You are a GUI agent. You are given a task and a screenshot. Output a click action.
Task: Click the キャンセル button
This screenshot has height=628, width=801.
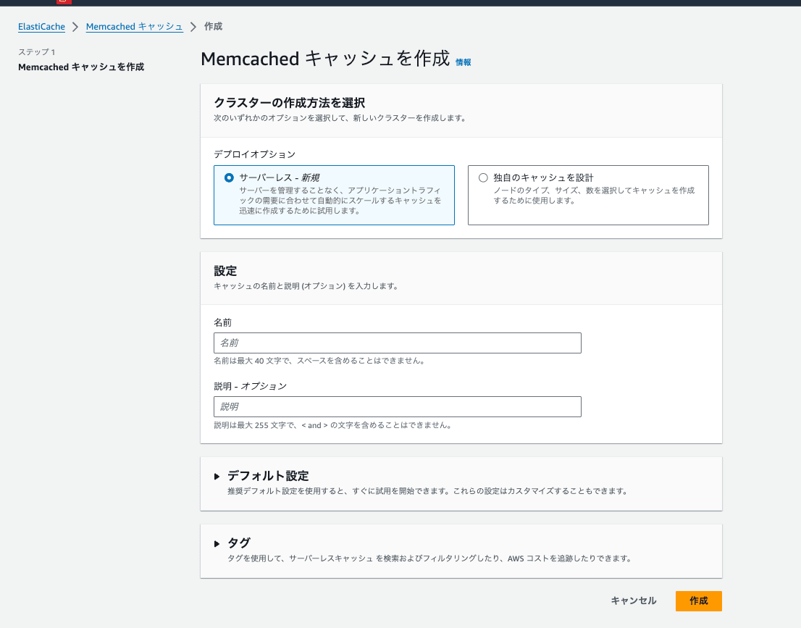[x=634, y=601]
